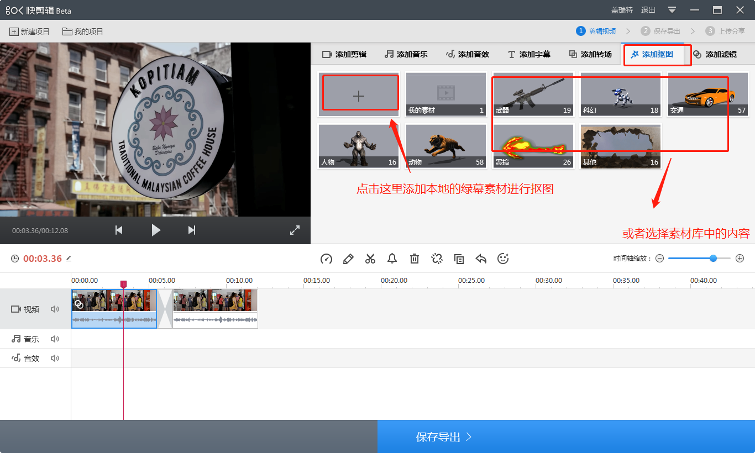Screen dimensions: 755x453
Task: Select the second video clip on the timeline
Action: pyautogui.click(x=215, y=309)
